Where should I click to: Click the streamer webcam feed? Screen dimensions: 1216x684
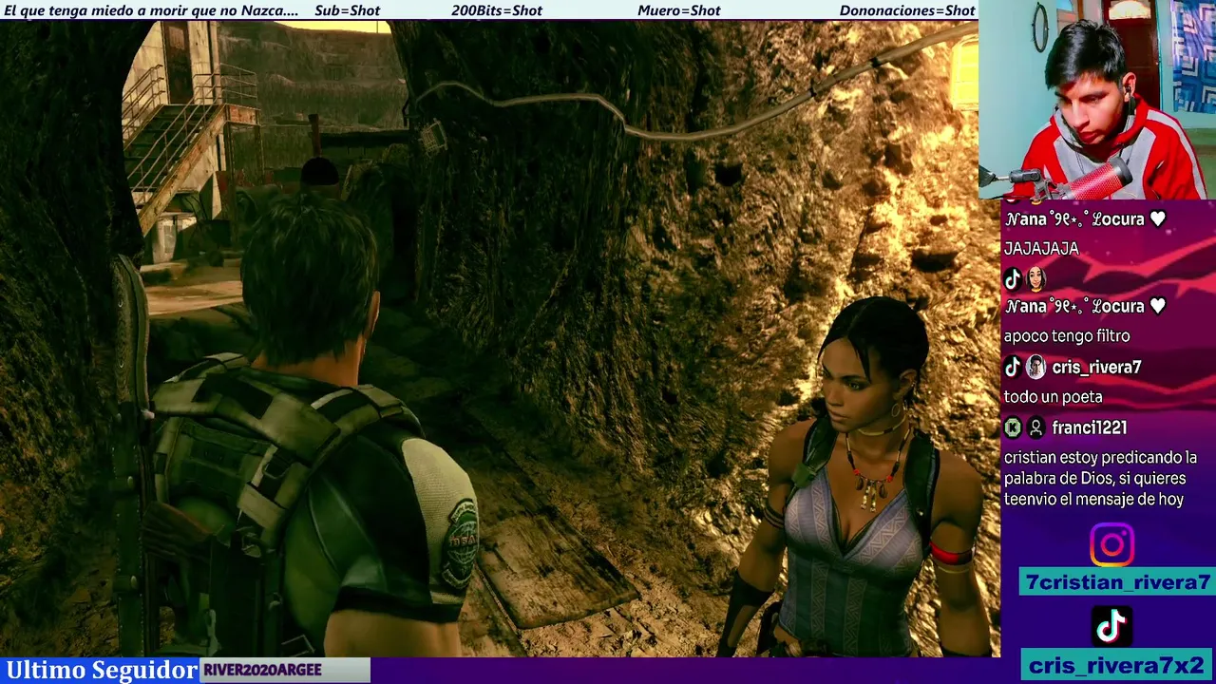pyautogui.click(x=1097, y=99)
